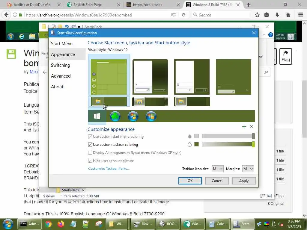Click the filled droplet icon for start menu coloring
The height and width of the screenshot is (230, 307).
tap(189, 136)
